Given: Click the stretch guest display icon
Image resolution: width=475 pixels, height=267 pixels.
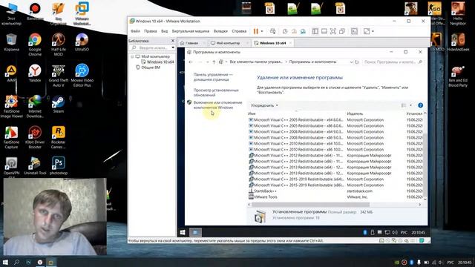Looking at the screenshot, I should pyautogui.click(x=367, y=31).
